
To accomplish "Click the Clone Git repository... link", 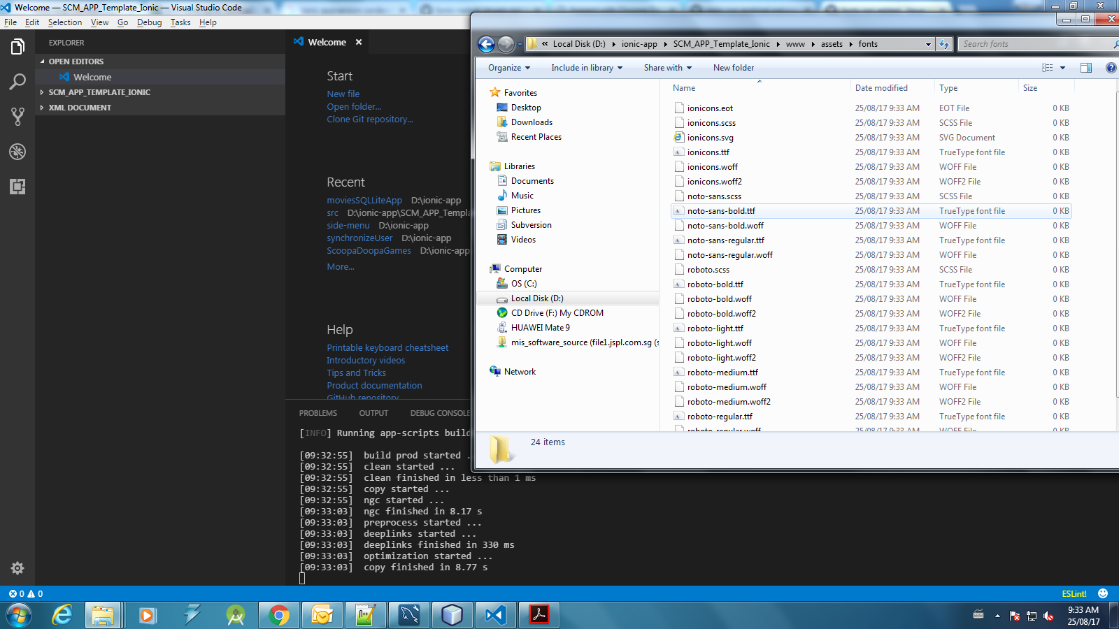I will point(370,120).
